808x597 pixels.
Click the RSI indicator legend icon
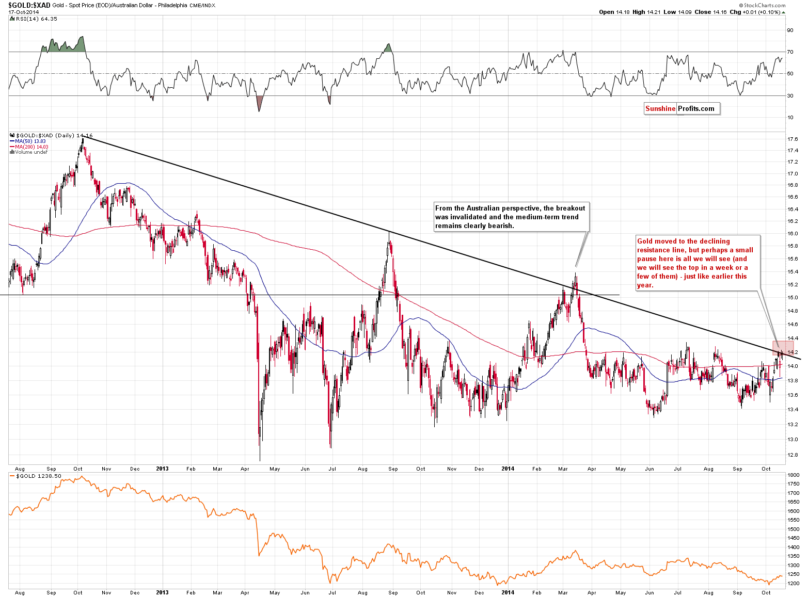[x=12, y=19]
